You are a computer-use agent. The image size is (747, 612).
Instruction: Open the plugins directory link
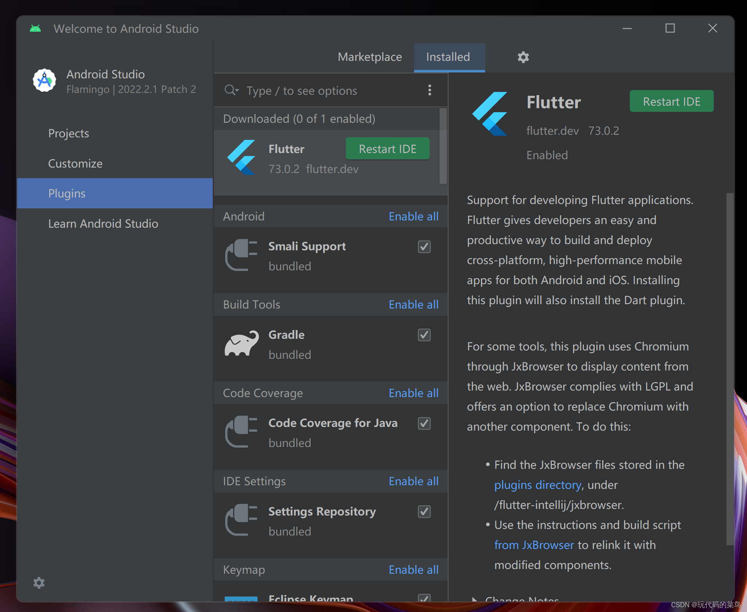pos(538,485)
